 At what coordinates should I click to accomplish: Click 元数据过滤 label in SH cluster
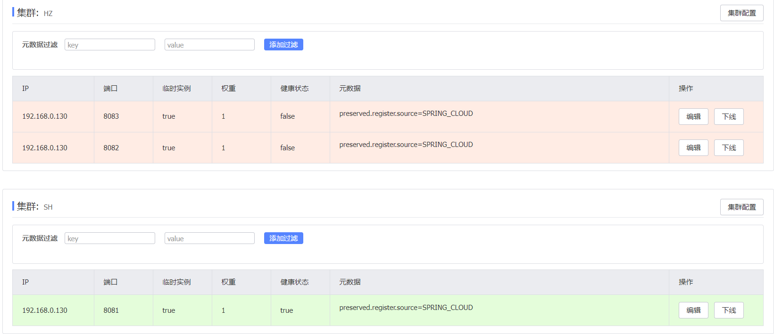click(40, 238)
